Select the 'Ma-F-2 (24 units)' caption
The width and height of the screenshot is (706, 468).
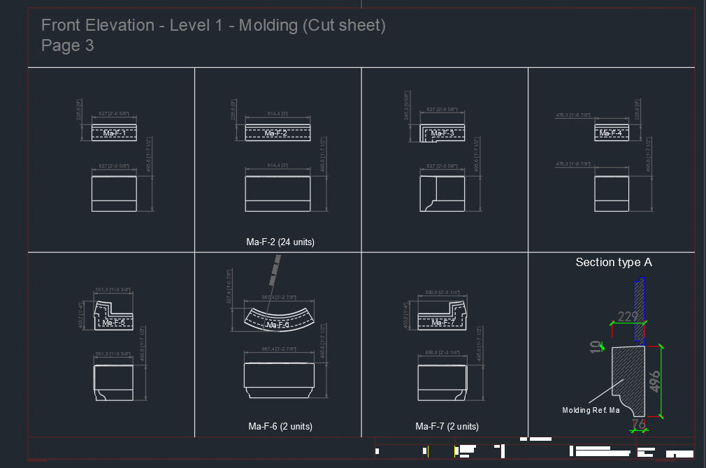coord(280,242)
